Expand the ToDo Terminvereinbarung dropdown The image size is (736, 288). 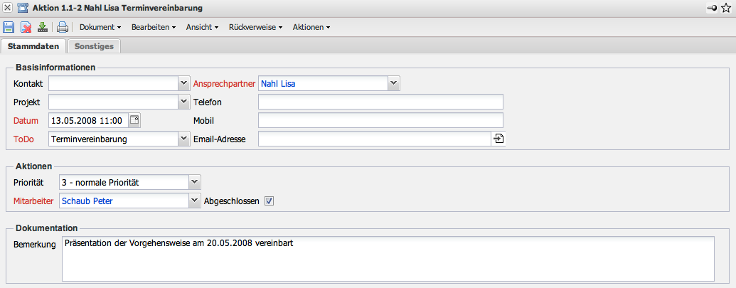(182, 139)
